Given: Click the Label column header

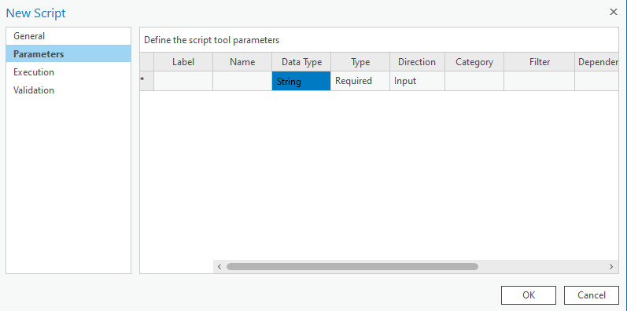Looking at the screenshot, I should click(183, 62).
